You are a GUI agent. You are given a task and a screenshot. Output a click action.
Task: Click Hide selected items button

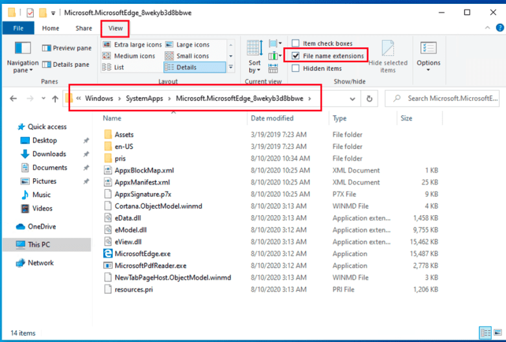point(388,57)
